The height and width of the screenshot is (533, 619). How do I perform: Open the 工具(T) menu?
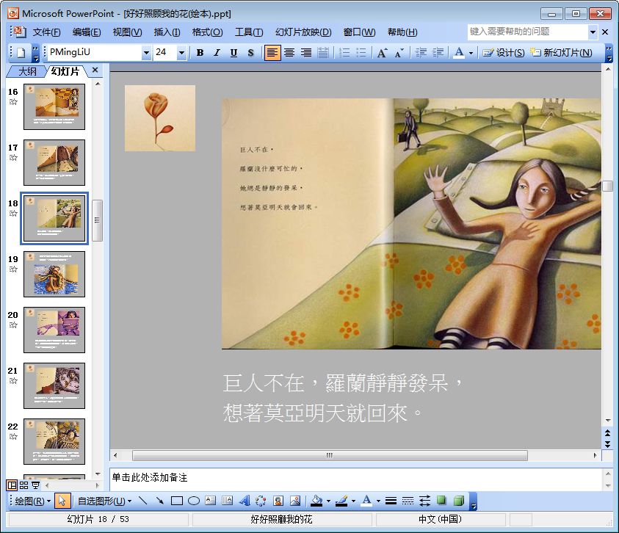[x=249, y=32]
